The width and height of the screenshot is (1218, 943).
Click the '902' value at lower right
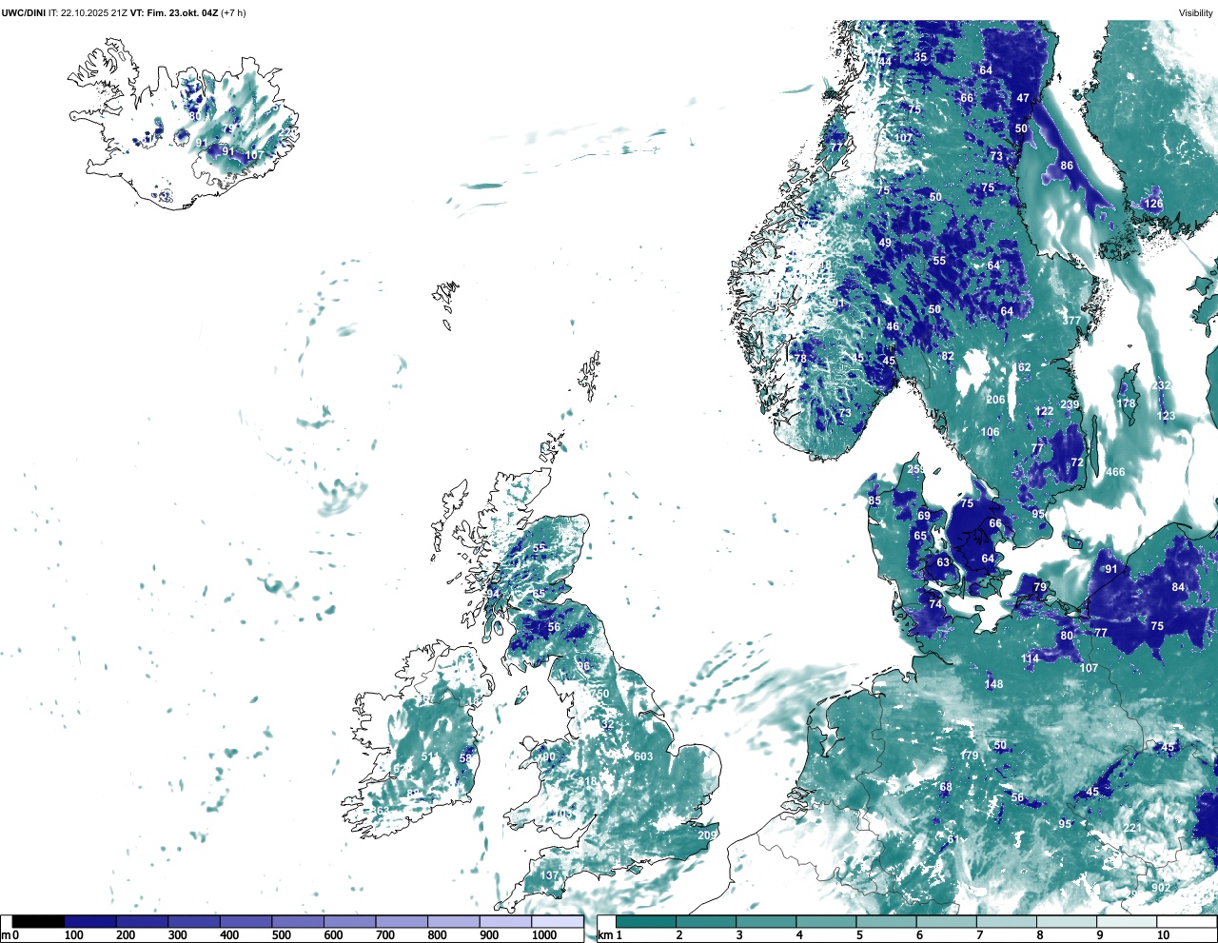pyautogui.click(x=1161, y=888)
